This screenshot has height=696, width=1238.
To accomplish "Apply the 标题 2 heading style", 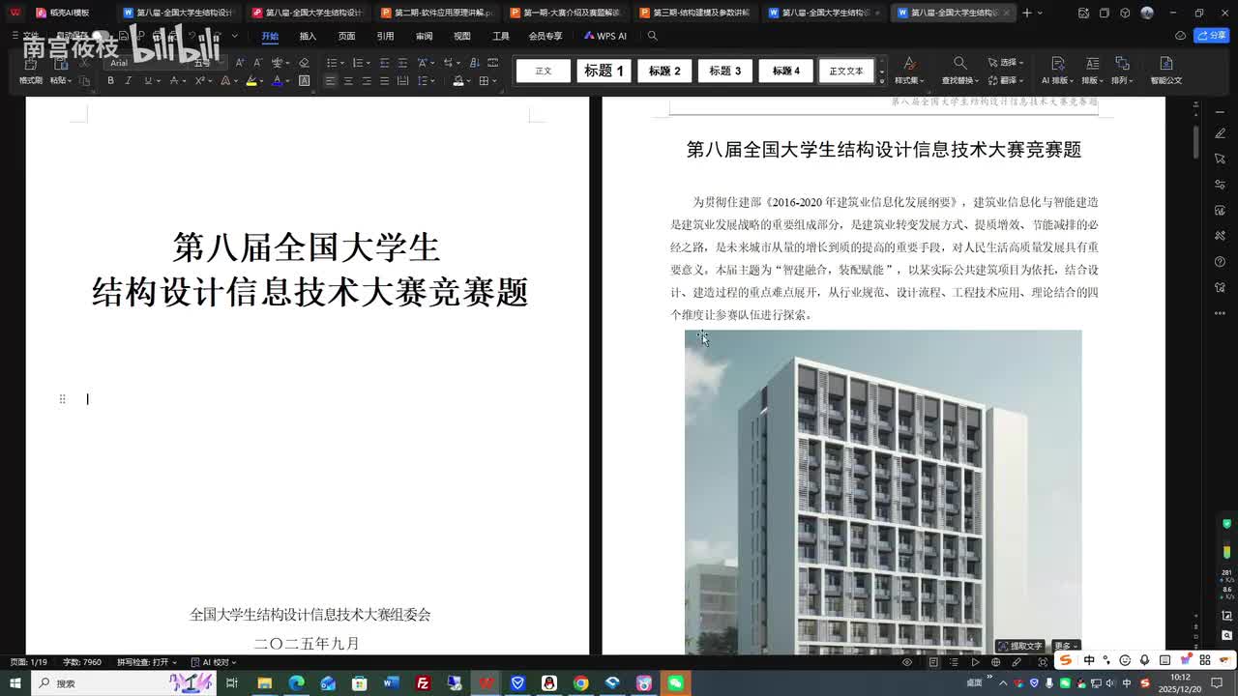I will (664, 71).
